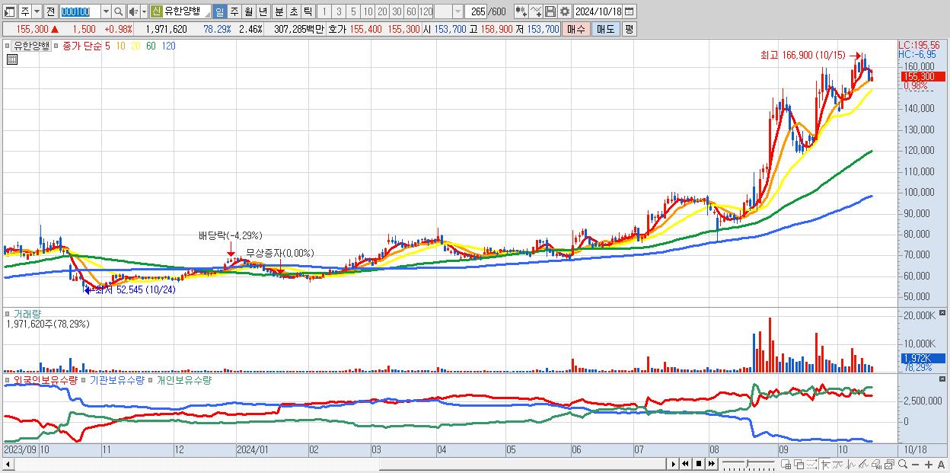Image resolution: width=950 pixels, height=473 pixels.
Task: Click the 매수 buy button
Action: coord(576,29)
